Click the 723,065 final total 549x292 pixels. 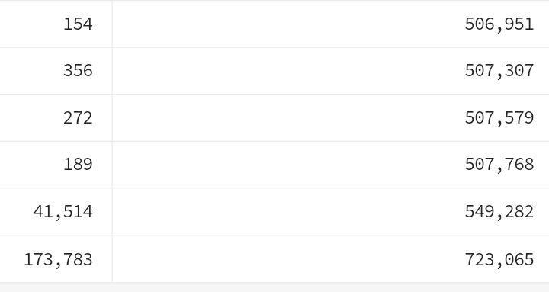tap(499, 259)
